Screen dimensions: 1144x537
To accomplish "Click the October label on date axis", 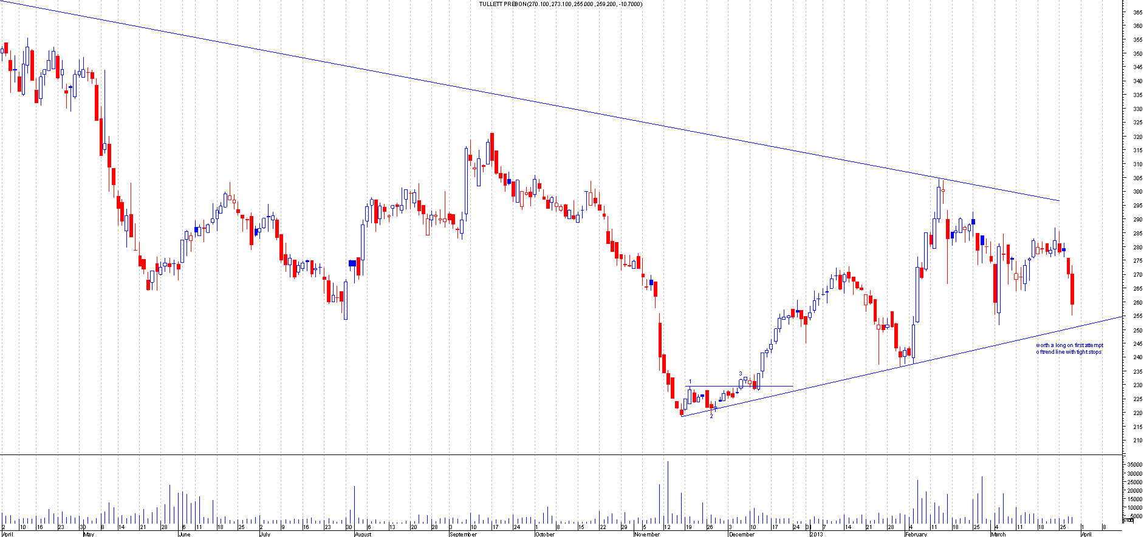I will click(545, 534).
